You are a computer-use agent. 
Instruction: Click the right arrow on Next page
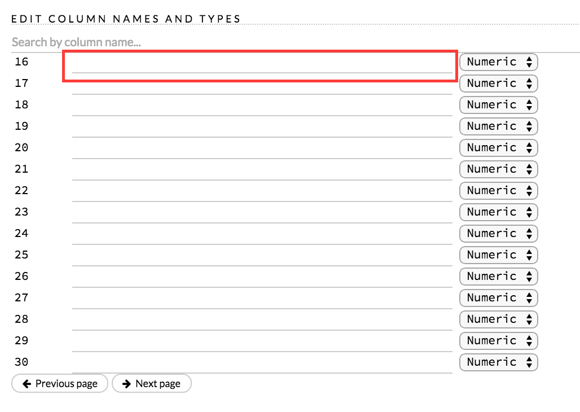[126, 383]
